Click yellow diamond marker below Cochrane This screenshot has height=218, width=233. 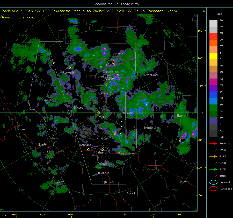point(89,150)
